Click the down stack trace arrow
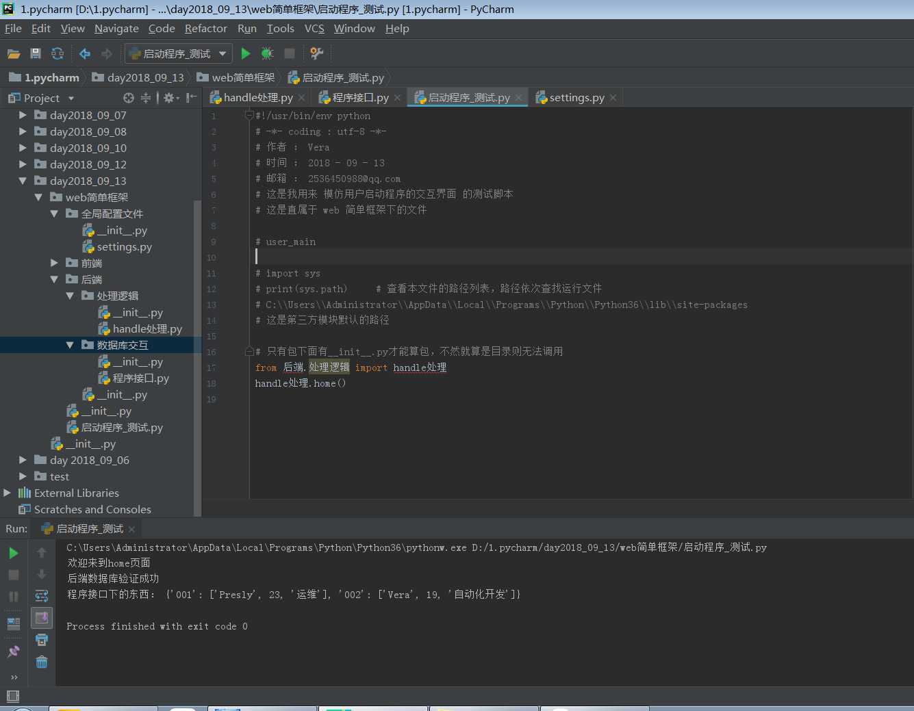 tap(42, 574)
